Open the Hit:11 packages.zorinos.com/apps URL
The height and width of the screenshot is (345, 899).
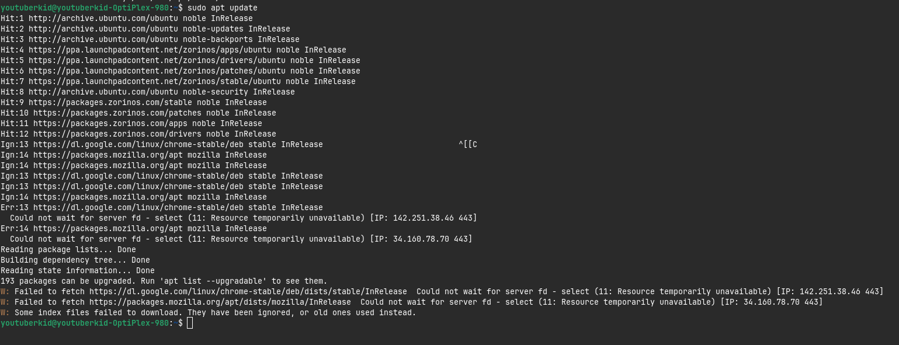(110, 123)
